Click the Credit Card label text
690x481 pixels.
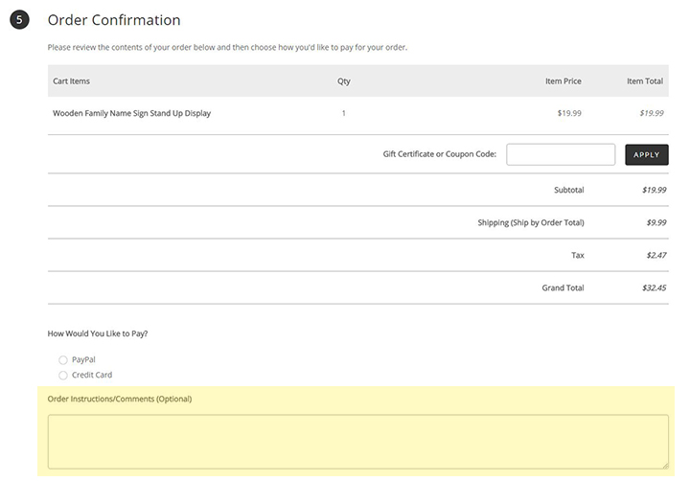point(92,376)
